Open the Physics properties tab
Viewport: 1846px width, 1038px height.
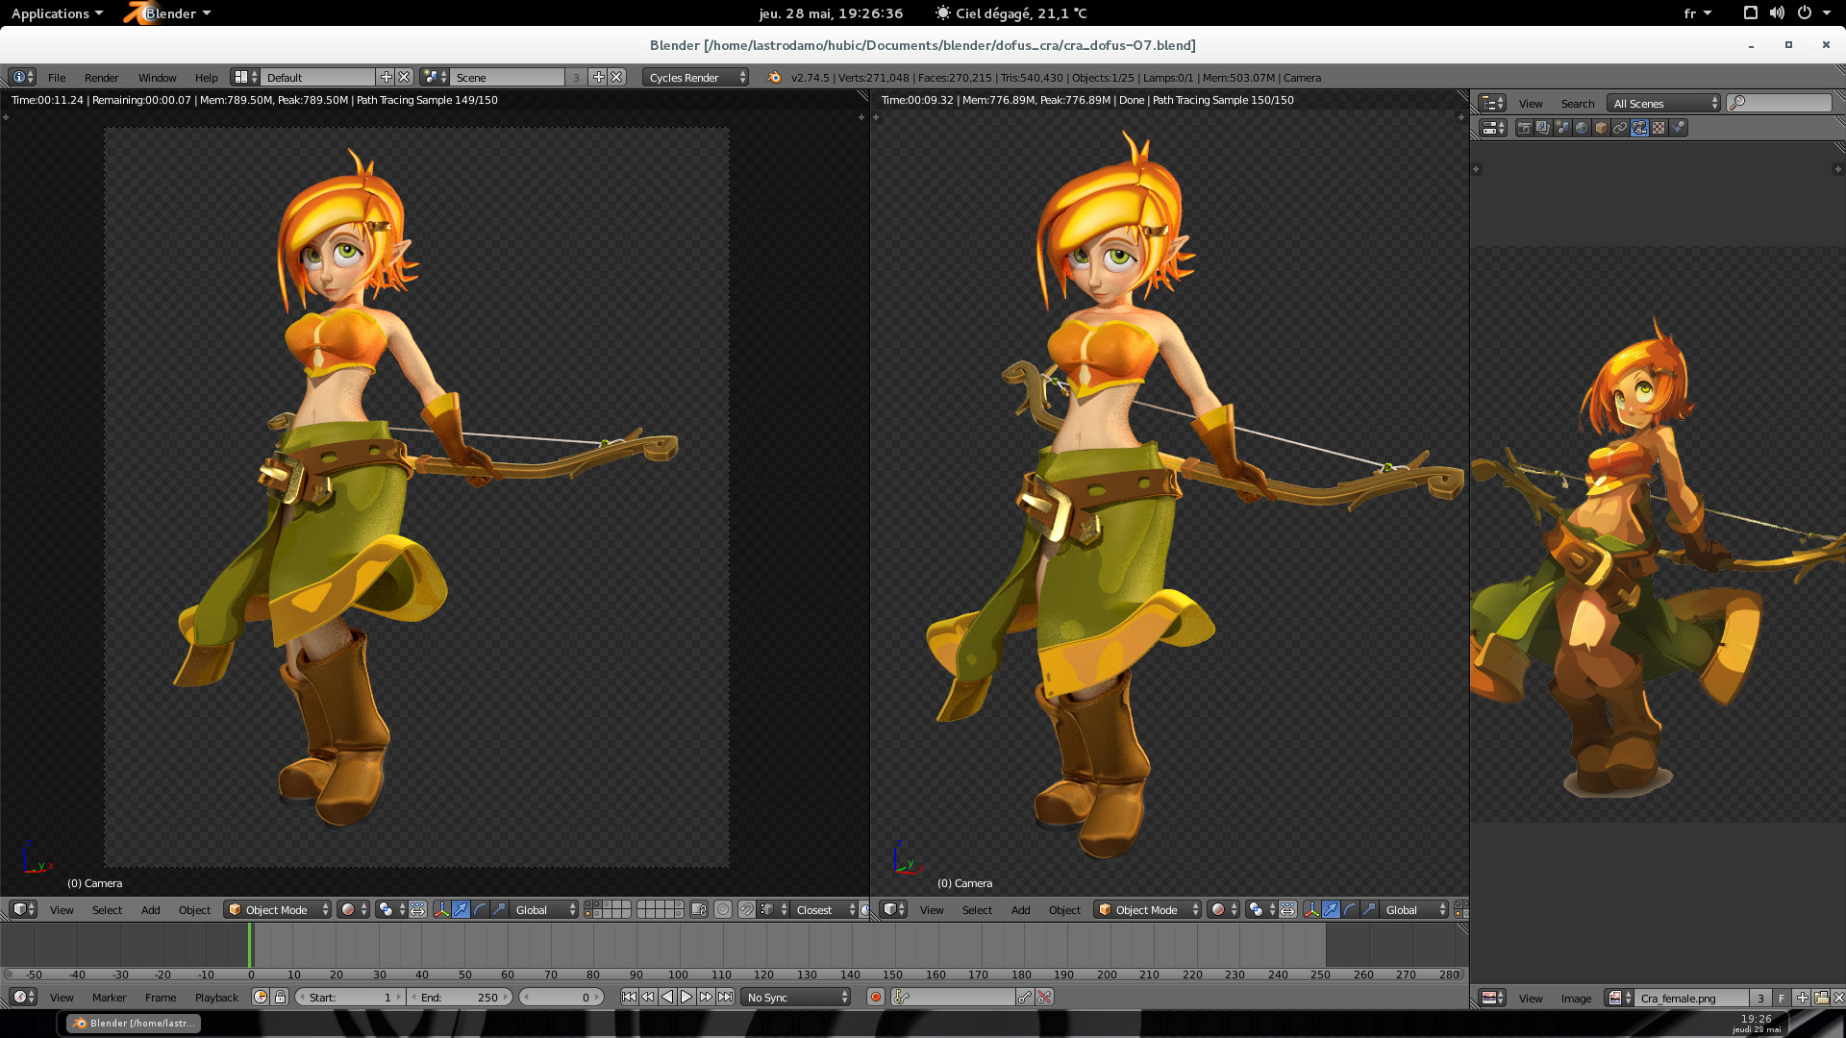1678,128
